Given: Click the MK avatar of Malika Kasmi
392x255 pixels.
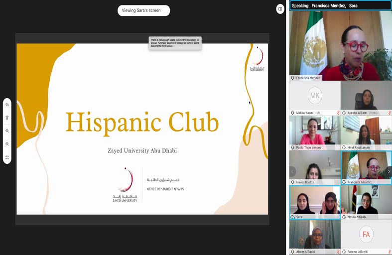Looking at the screenshot, I should tap(315, 96).
